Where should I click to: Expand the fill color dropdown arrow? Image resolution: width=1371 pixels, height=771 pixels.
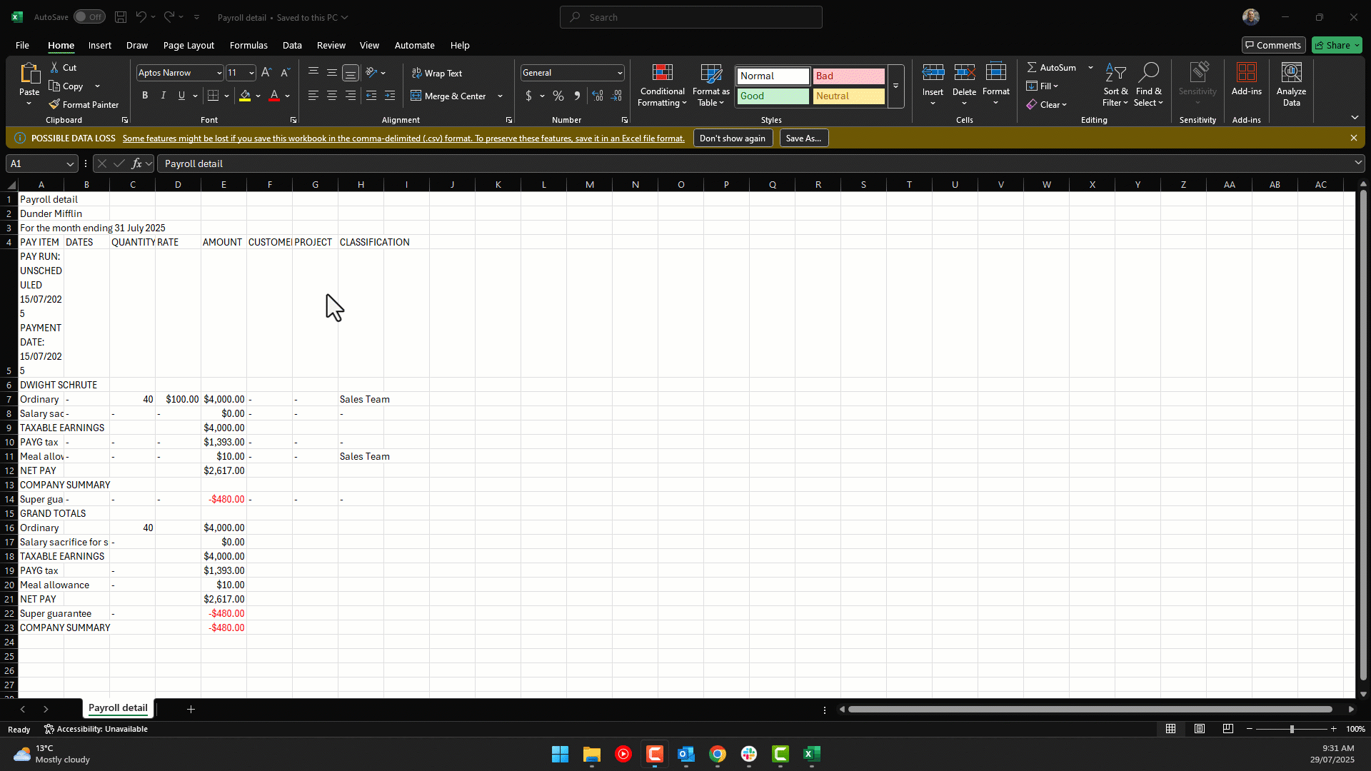[x=258, y=96]
